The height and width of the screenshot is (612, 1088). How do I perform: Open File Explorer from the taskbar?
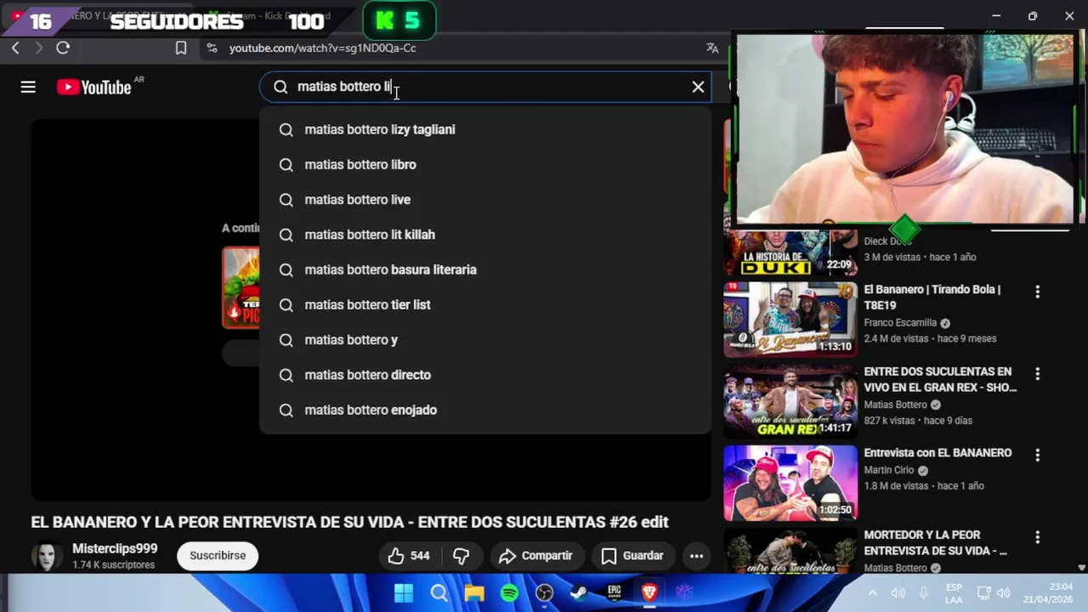tap(474, 592)
